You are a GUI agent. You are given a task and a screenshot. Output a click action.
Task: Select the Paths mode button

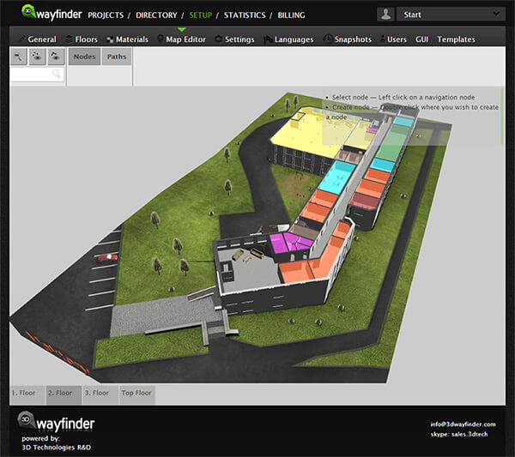click(x=117, y=57)
